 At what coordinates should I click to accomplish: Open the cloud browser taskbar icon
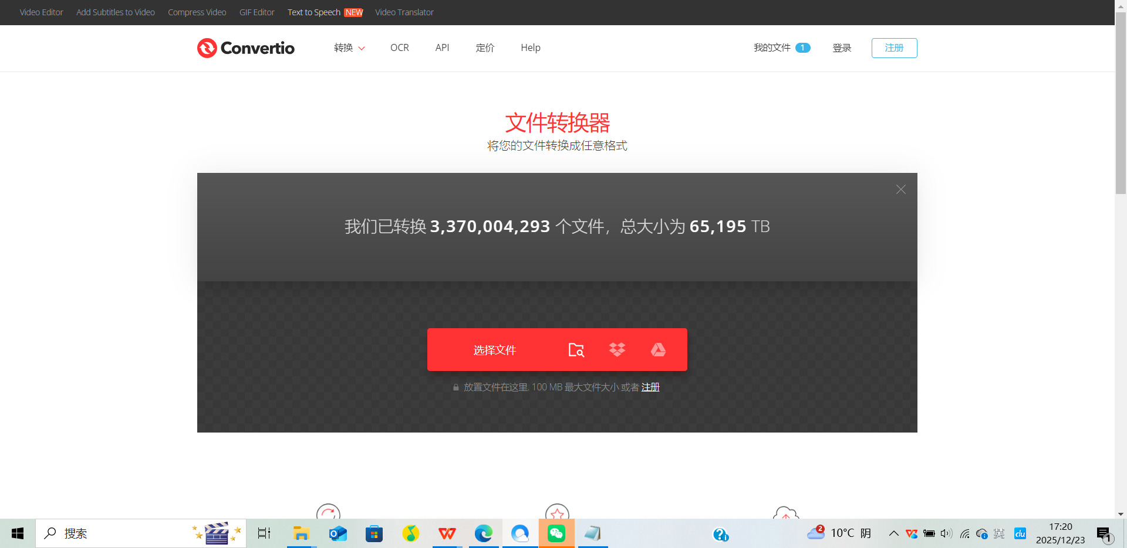point(520,533)
